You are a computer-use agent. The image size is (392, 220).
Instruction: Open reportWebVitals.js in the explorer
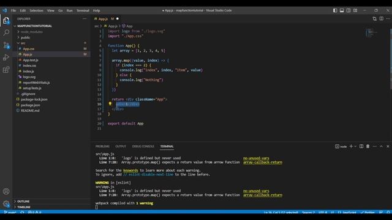point(36,82)
